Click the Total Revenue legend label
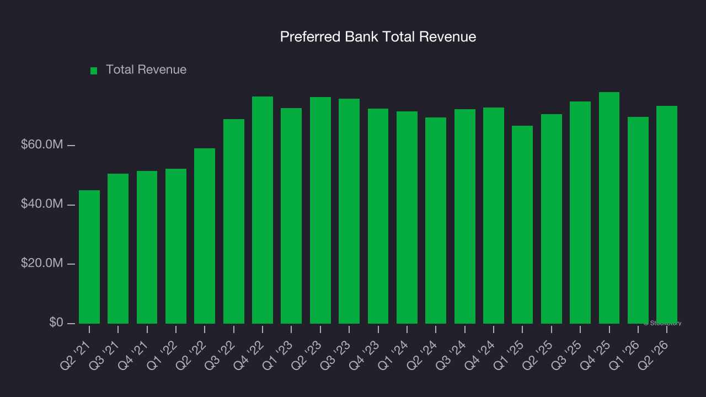The image size is (706, 397). pos(146,69)
